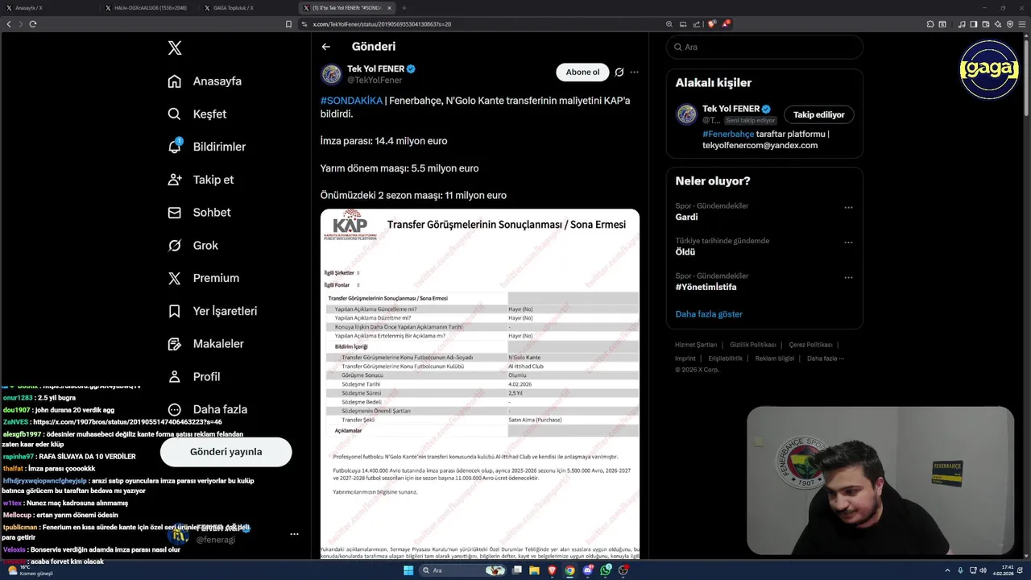Open Bildirimler notifications

pos(206,147)
